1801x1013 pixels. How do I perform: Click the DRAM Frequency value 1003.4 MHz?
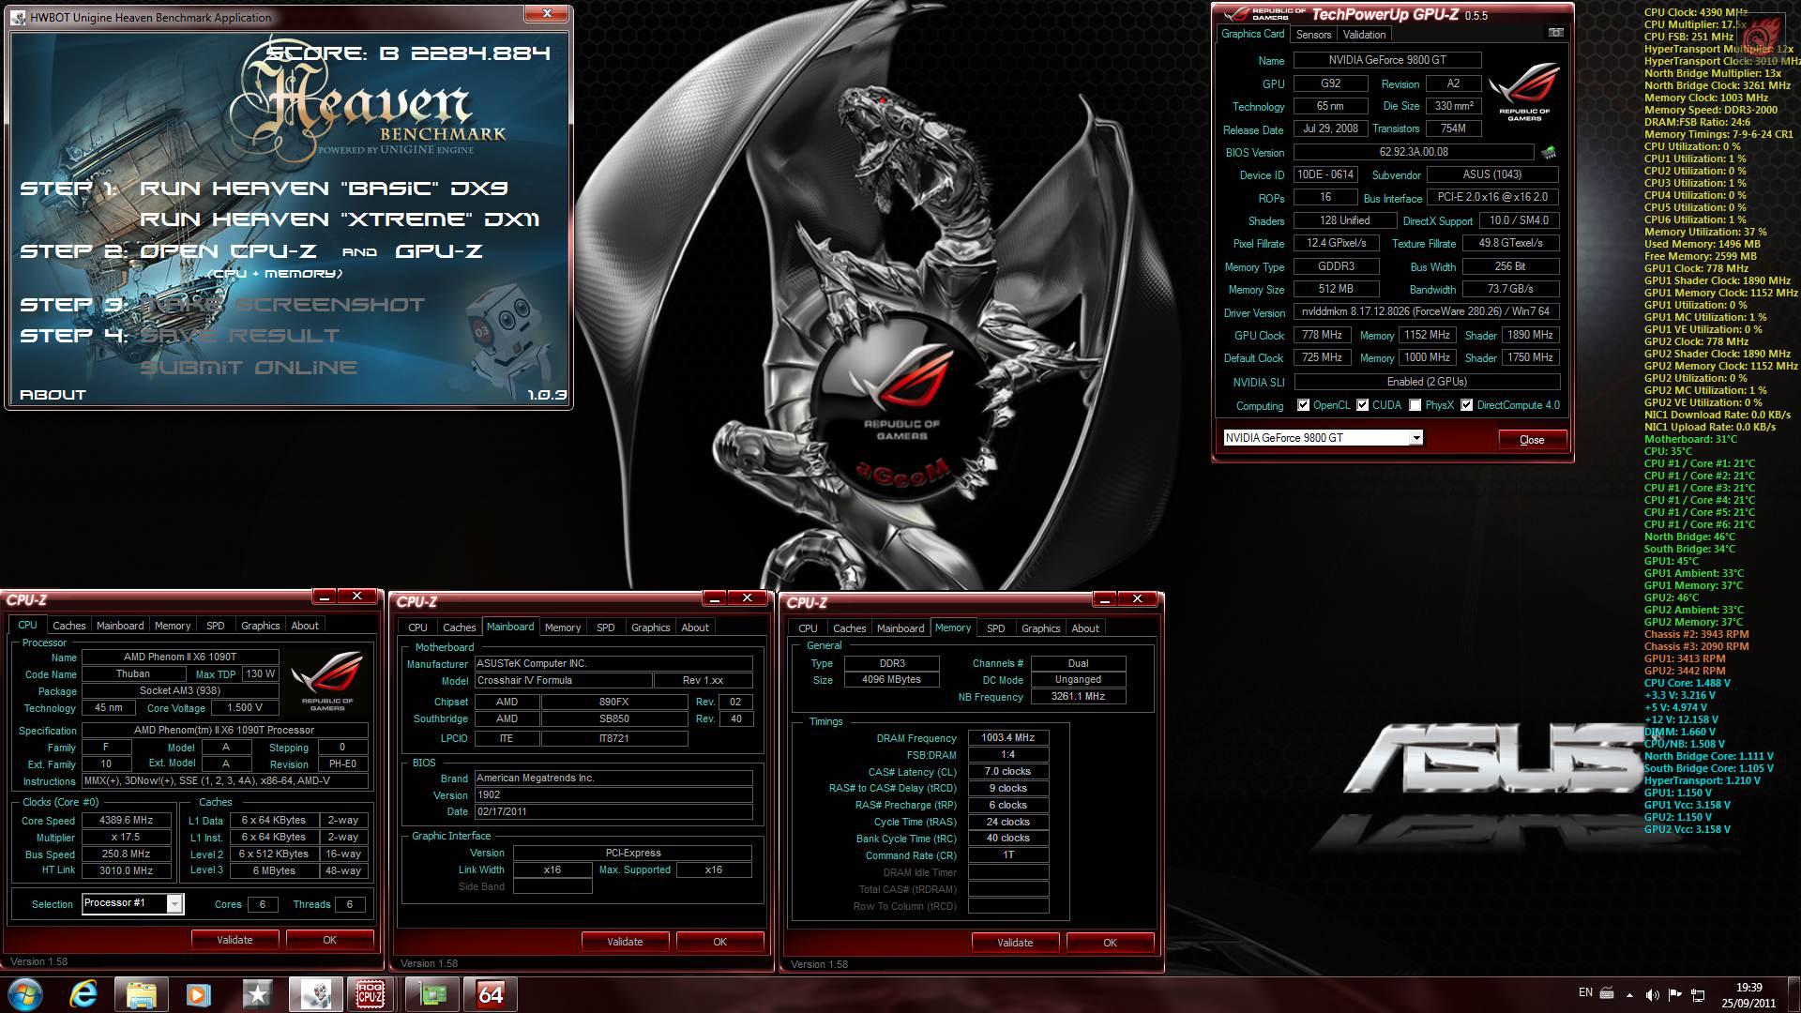click(1008, 738)
